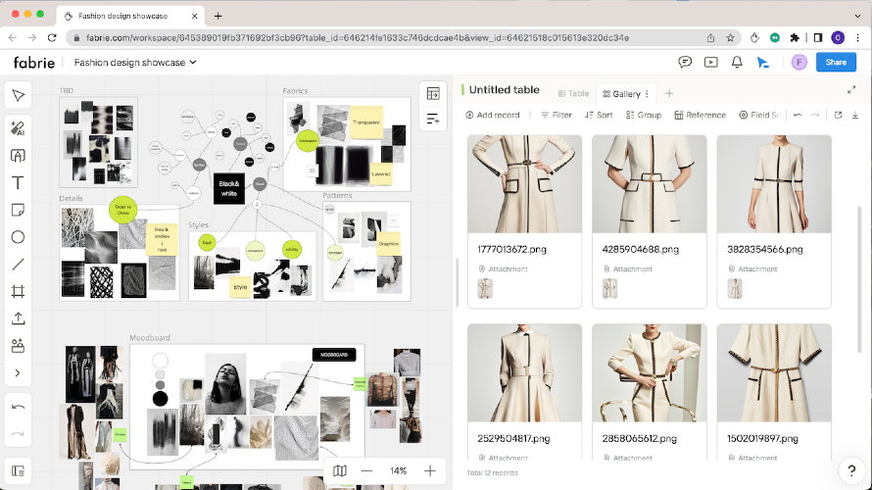The height and width of the screenshot is (490, 872).
Task: Add a new table view
Action: coord(669,93)
